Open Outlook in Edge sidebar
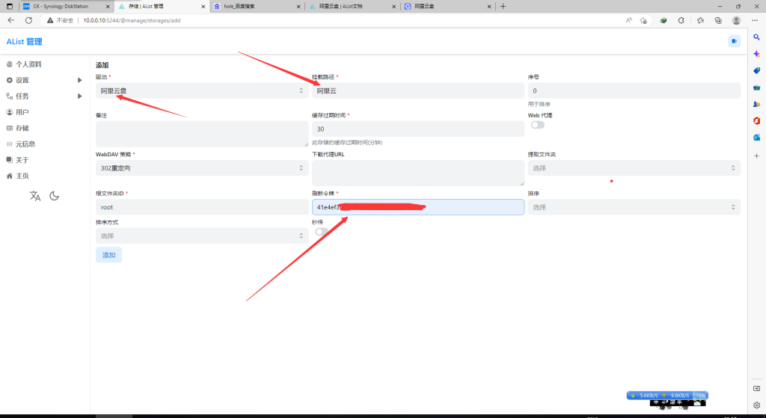Screen dimensions: 766x418 click(757, 138)
